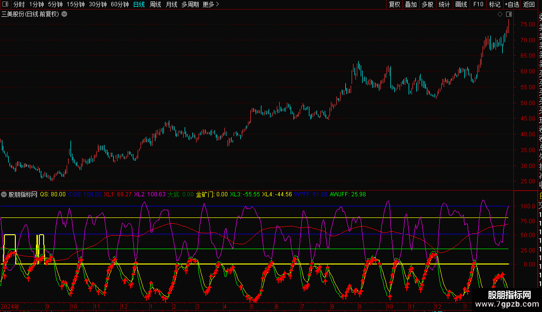Click the 25.00 price axis label

[x=528, y=181]
